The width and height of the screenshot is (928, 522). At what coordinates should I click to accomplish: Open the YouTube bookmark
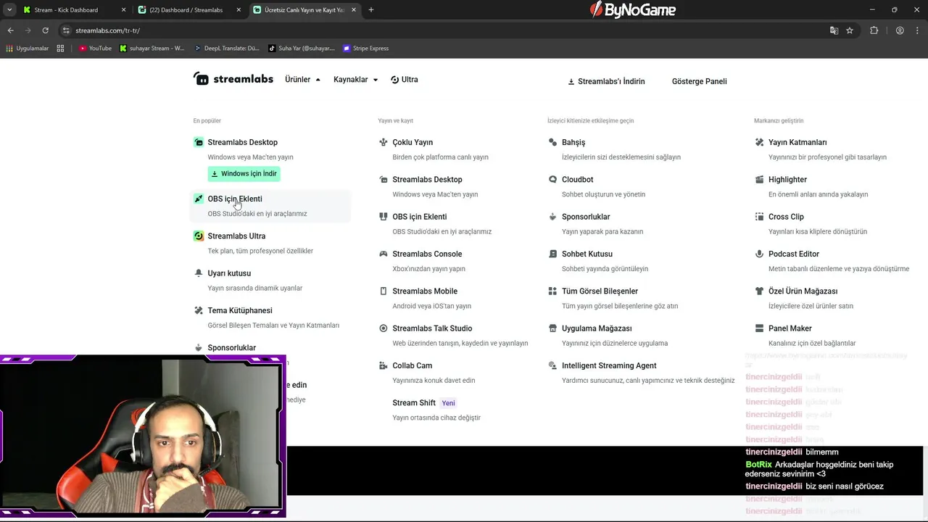[95, 49]
